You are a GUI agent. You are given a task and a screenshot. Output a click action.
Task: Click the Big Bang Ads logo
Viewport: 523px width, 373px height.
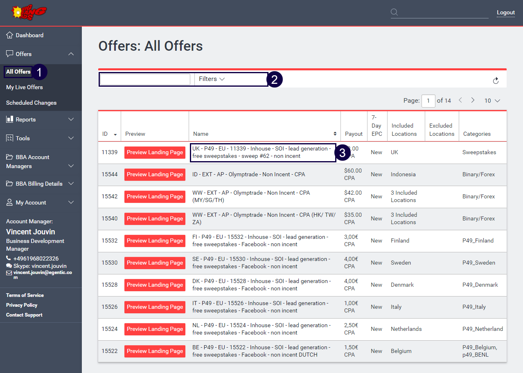29,13
